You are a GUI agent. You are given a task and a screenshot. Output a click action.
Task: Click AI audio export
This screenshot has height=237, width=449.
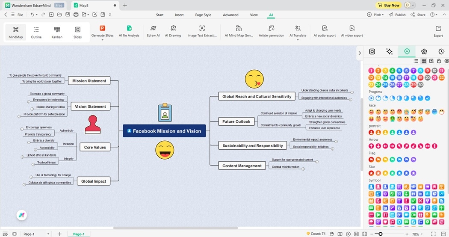pyautogui.click(x=325, y=31)
